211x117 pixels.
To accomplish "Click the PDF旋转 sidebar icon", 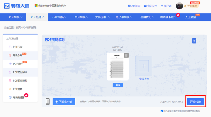I will tap(10, 89).
